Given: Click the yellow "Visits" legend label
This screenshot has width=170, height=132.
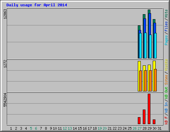Looking at the screenshot, I should click(166, 65).
